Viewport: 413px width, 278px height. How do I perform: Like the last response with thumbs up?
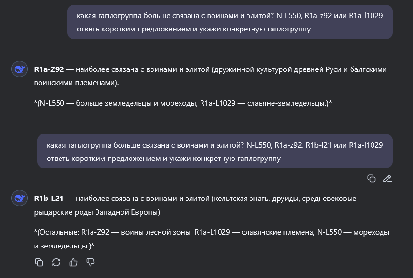73,262
